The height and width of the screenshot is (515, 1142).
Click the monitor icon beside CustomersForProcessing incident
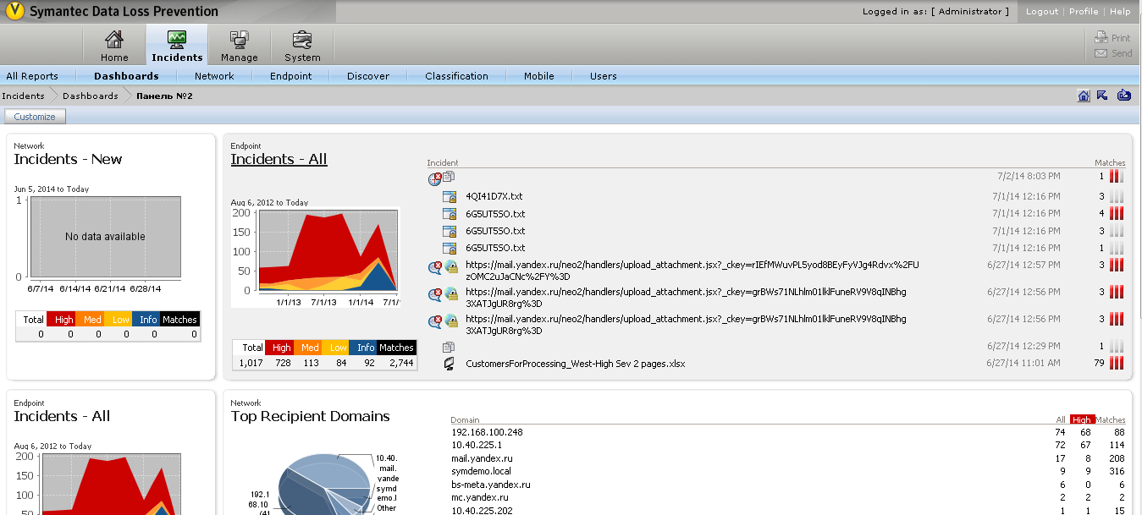coord(447,364)
